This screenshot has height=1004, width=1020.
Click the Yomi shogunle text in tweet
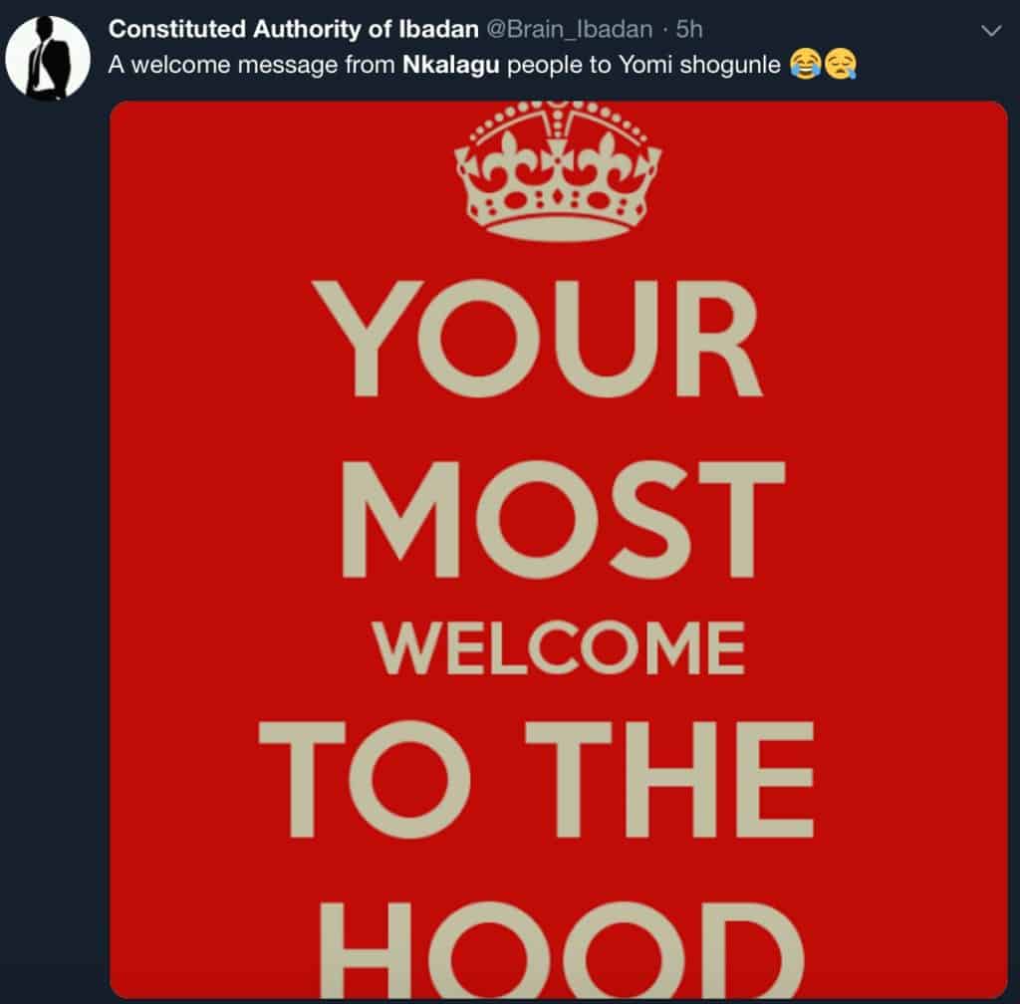point(699,65)
